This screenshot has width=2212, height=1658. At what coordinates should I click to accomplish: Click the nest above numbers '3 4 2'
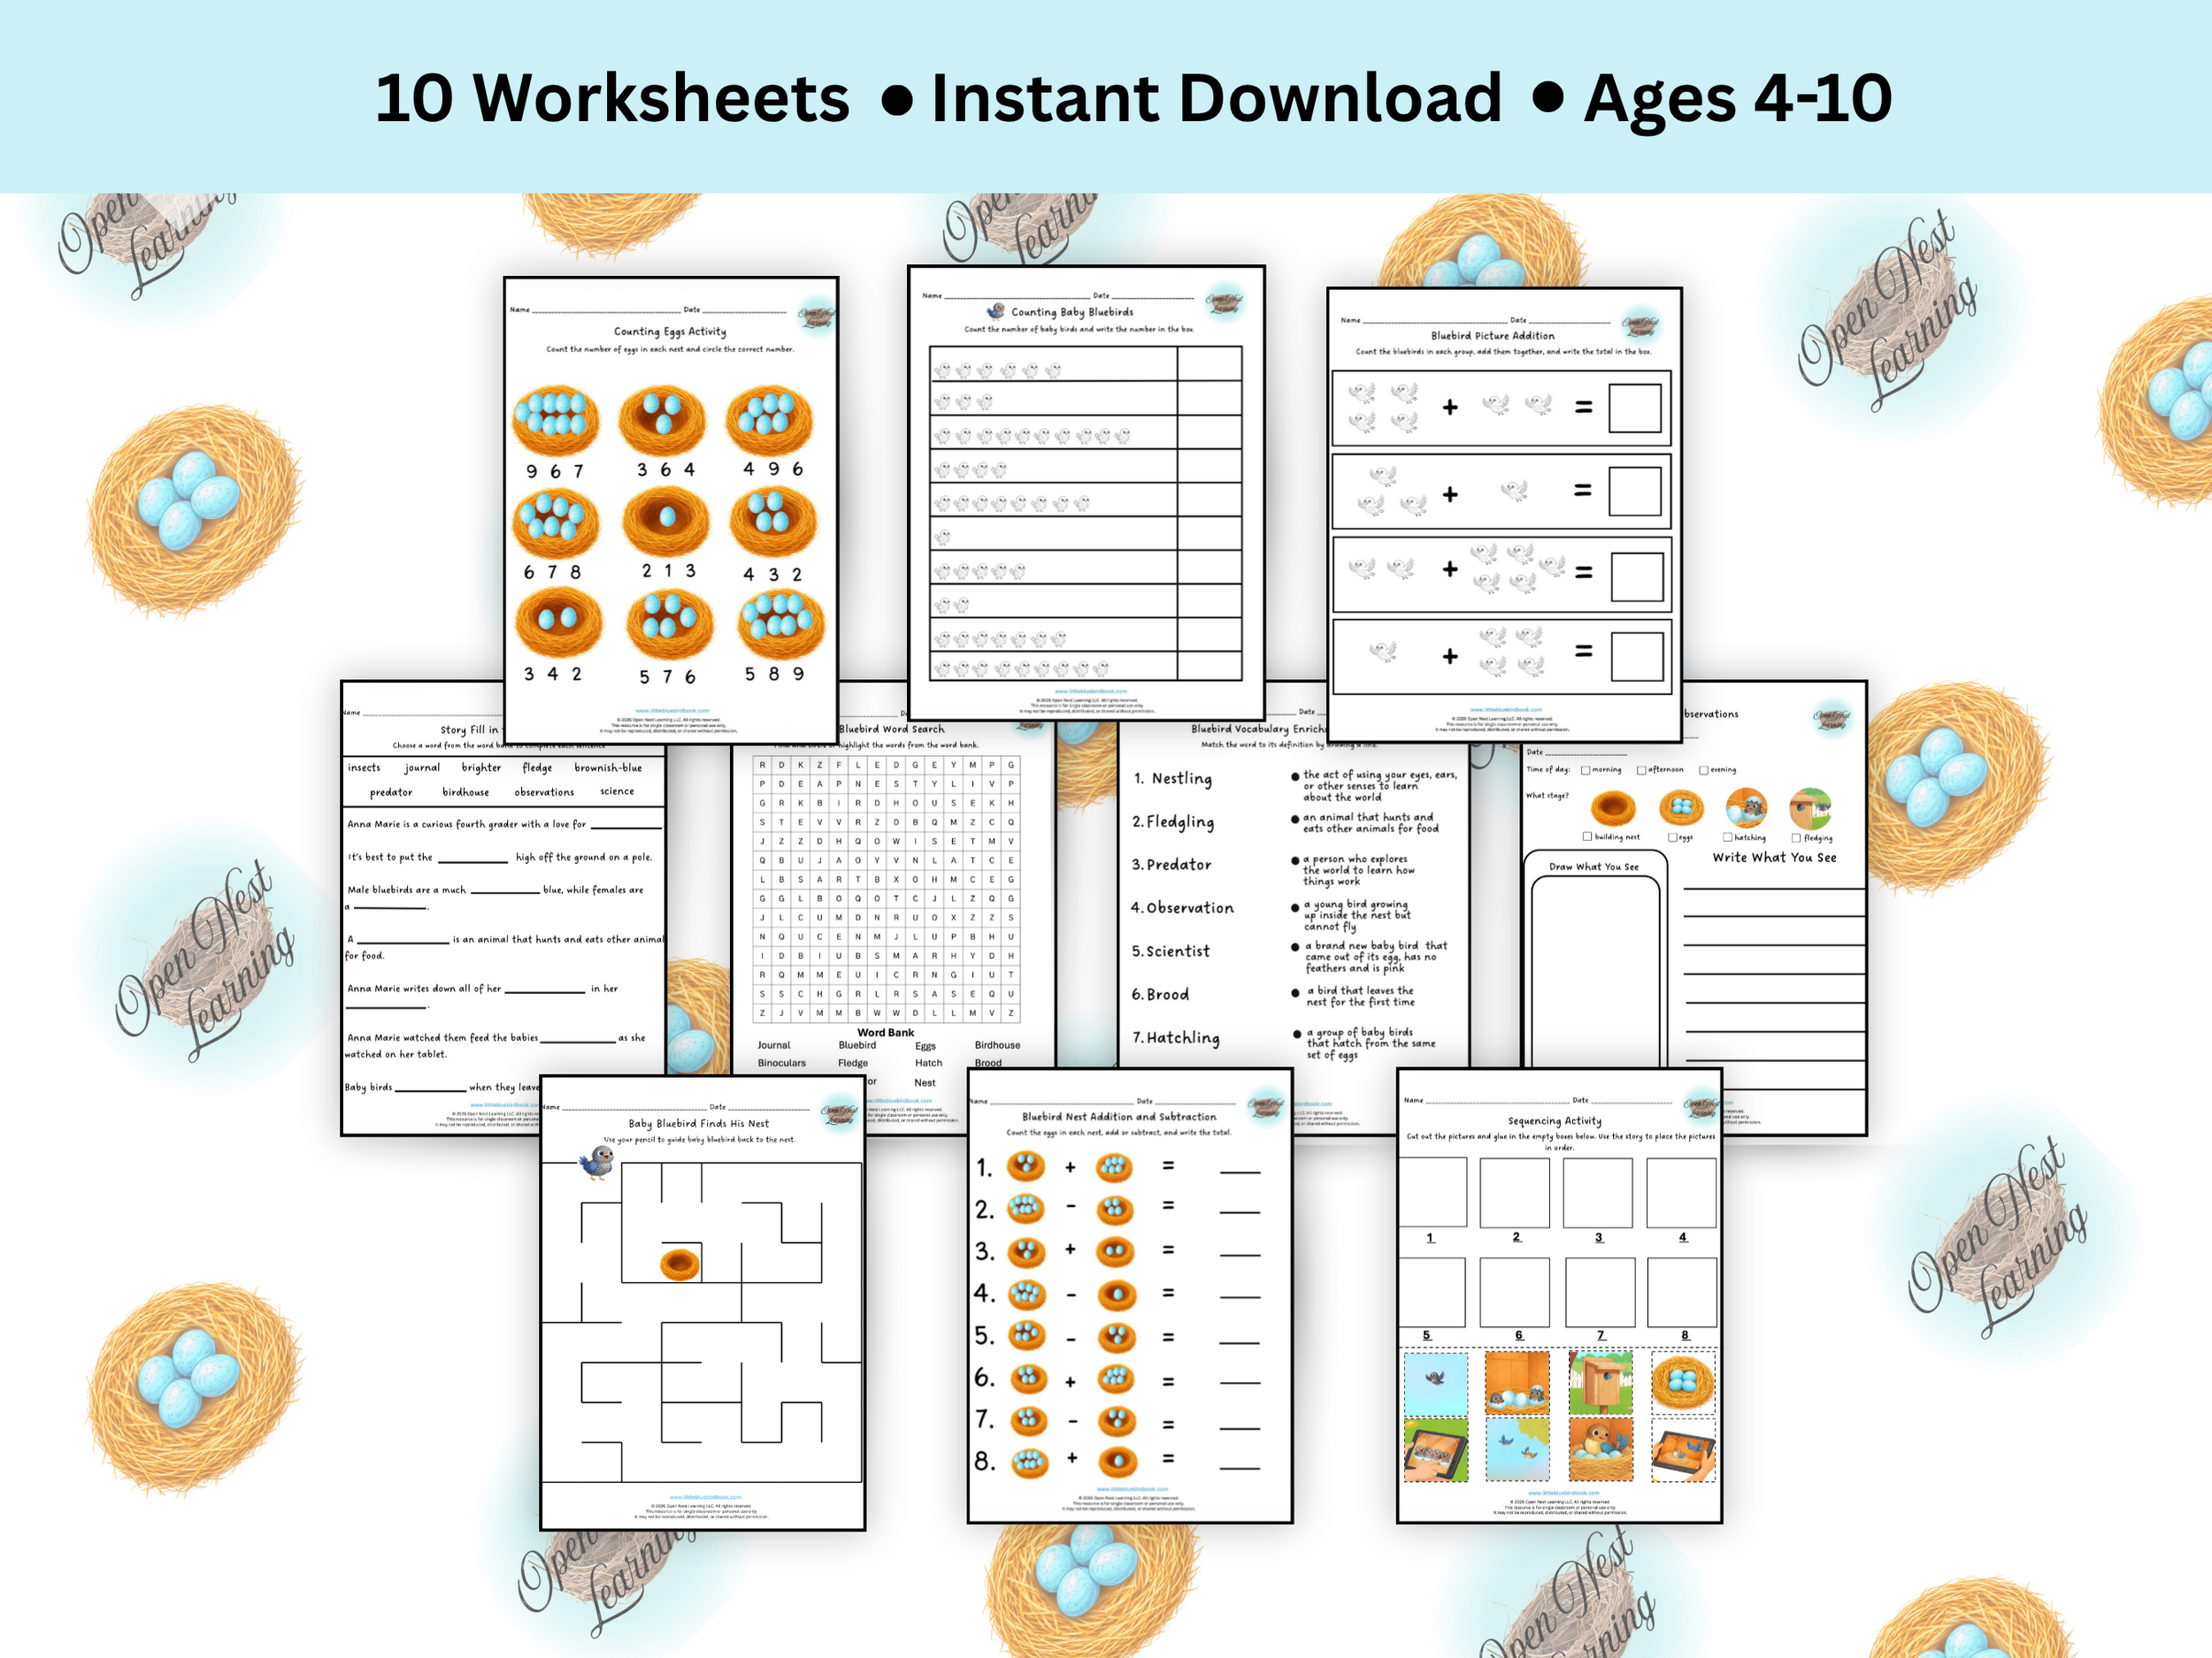point(559,622)
